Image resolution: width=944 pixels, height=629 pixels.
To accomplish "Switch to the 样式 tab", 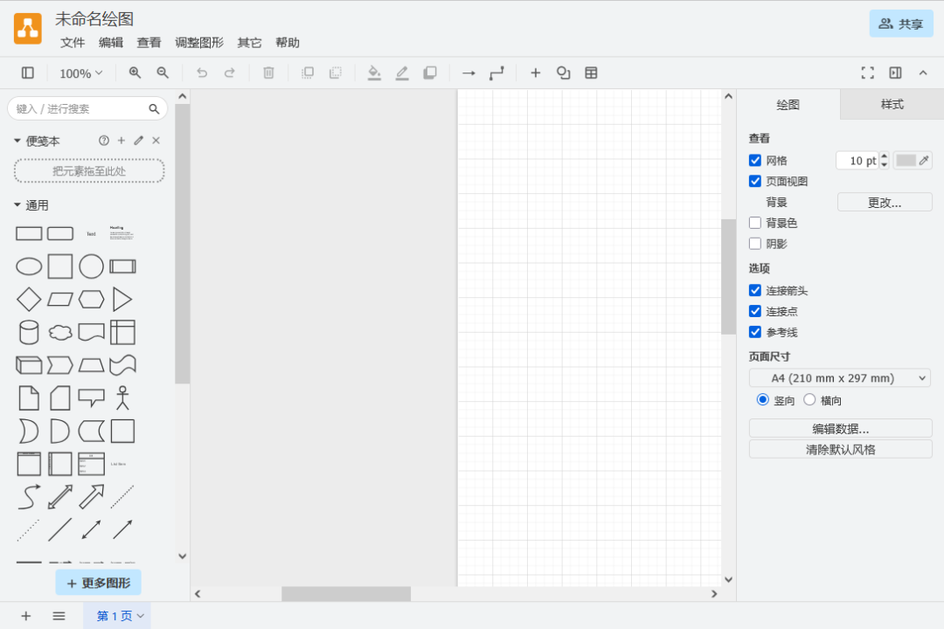I will tap(892, 105).
